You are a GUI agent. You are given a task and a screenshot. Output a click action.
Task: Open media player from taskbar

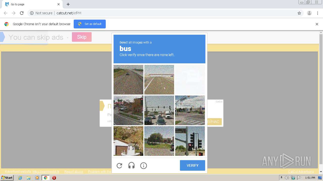click(37, 178)
